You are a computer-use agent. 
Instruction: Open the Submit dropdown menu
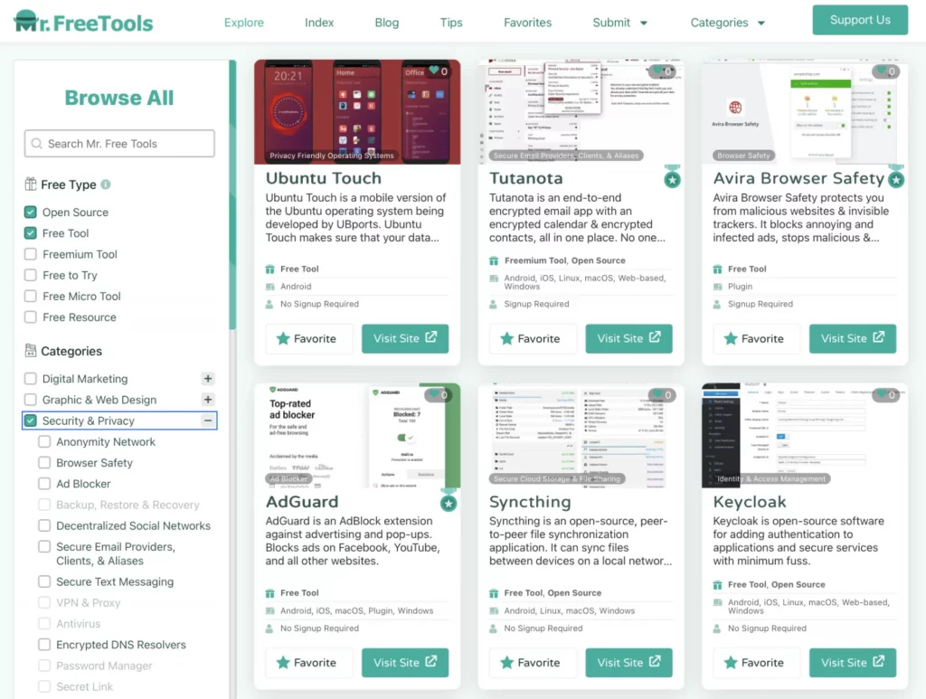(x=620, y=23)
